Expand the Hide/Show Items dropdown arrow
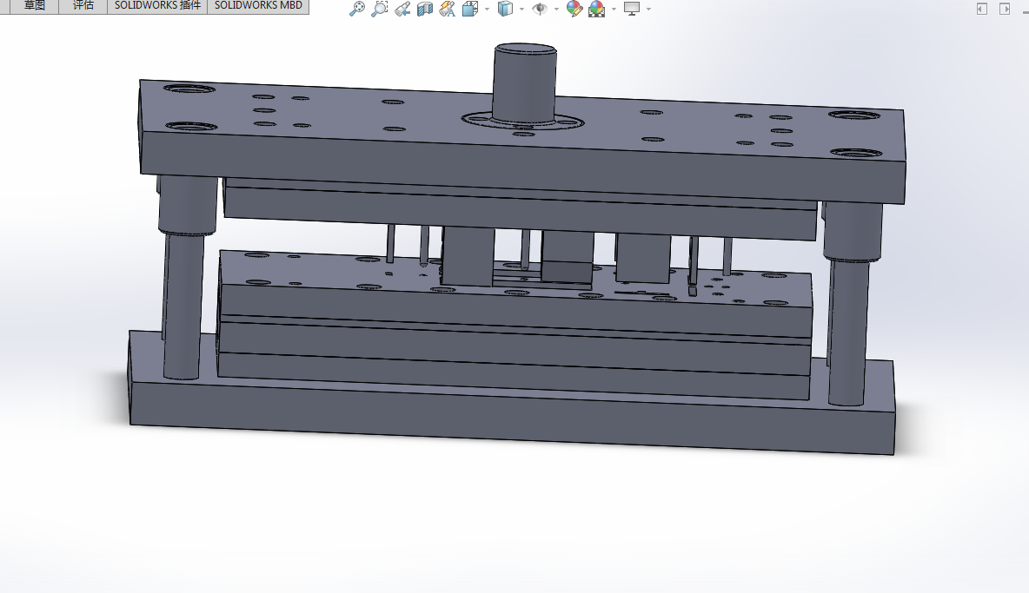 click(x=556, y=10)
